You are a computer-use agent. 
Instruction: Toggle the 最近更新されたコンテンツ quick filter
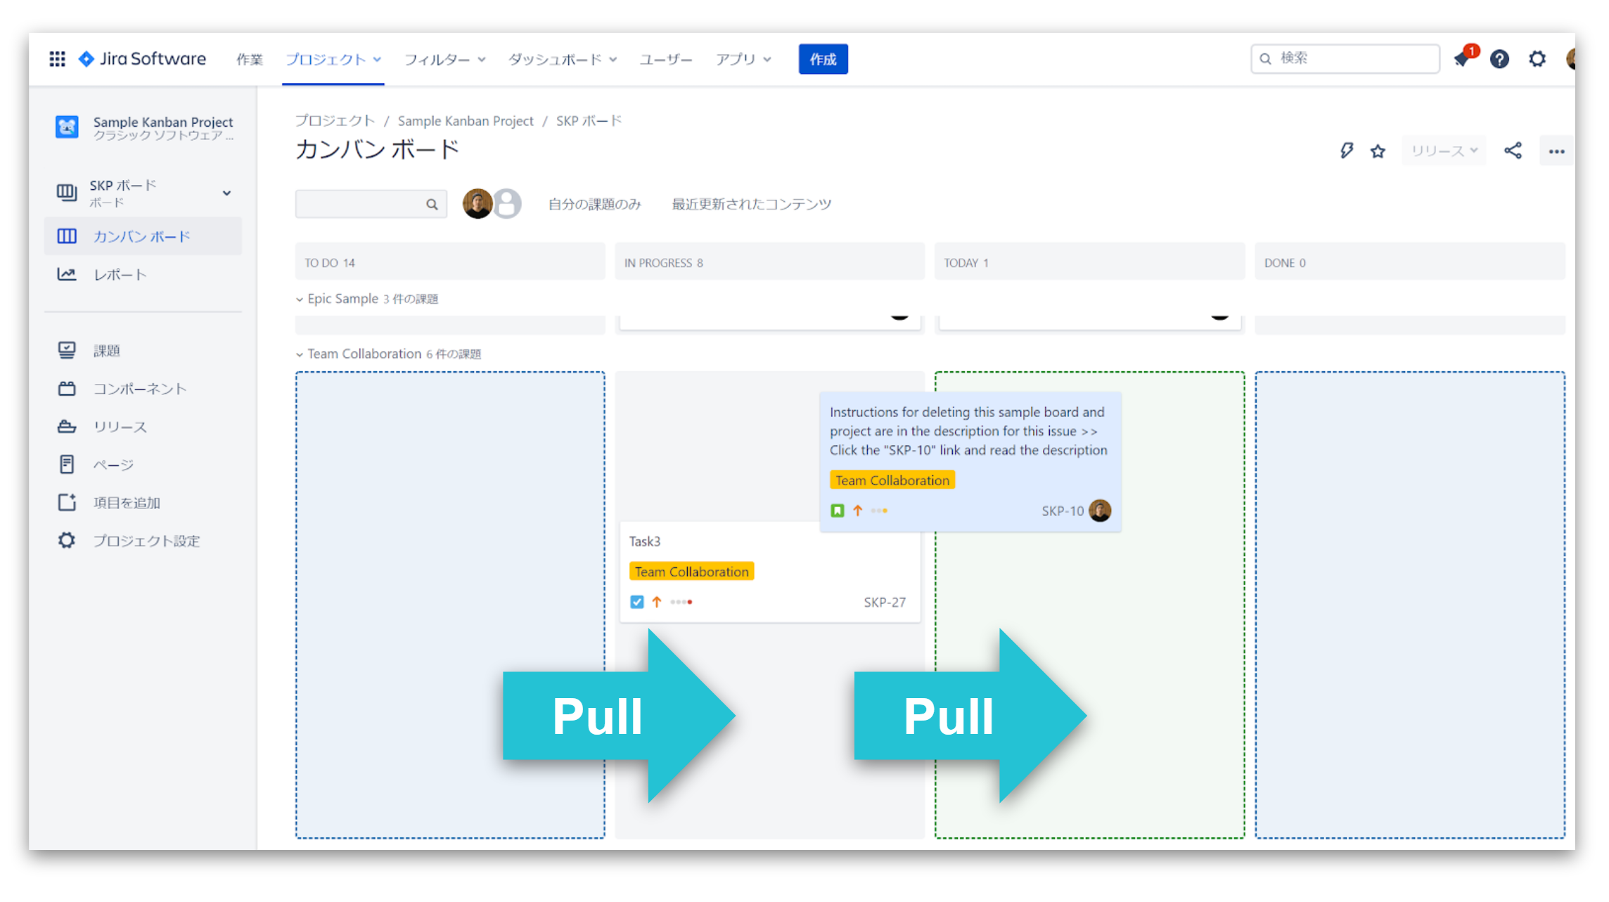(751, 205)
